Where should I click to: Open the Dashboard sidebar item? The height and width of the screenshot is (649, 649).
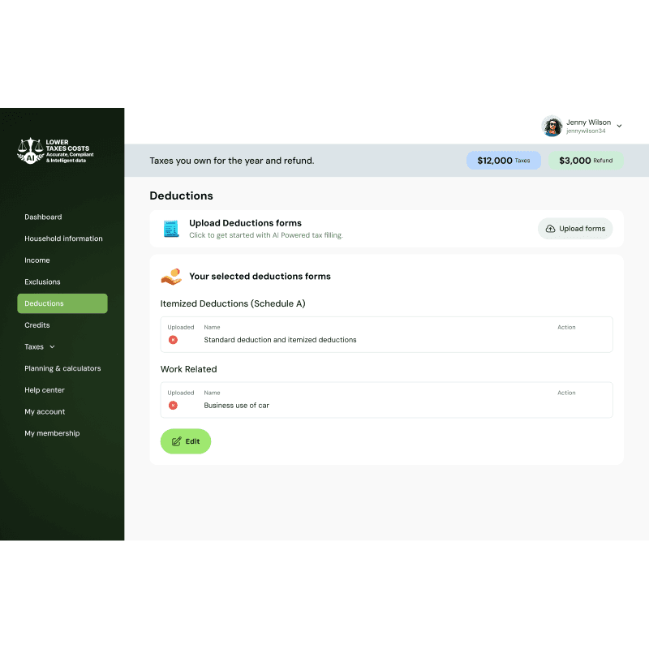coord(43,217)
